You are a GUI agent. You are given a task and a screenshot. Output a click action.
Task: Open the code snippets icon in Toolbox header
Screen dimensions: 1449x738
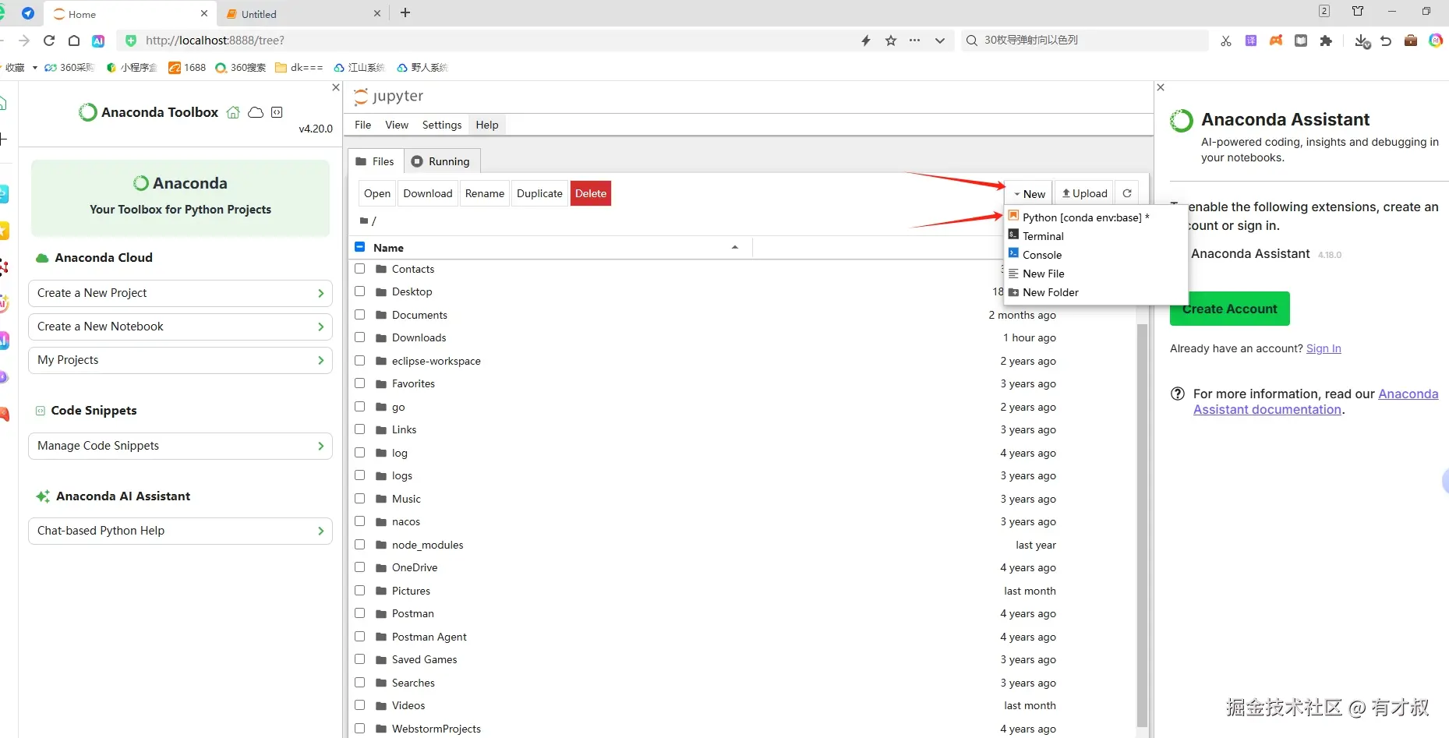click(277, 112)
